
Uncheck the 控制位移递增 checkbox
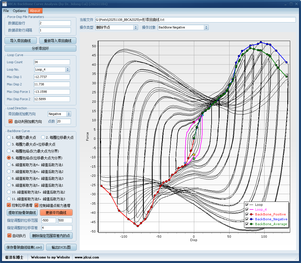click(x=9, y=205)
